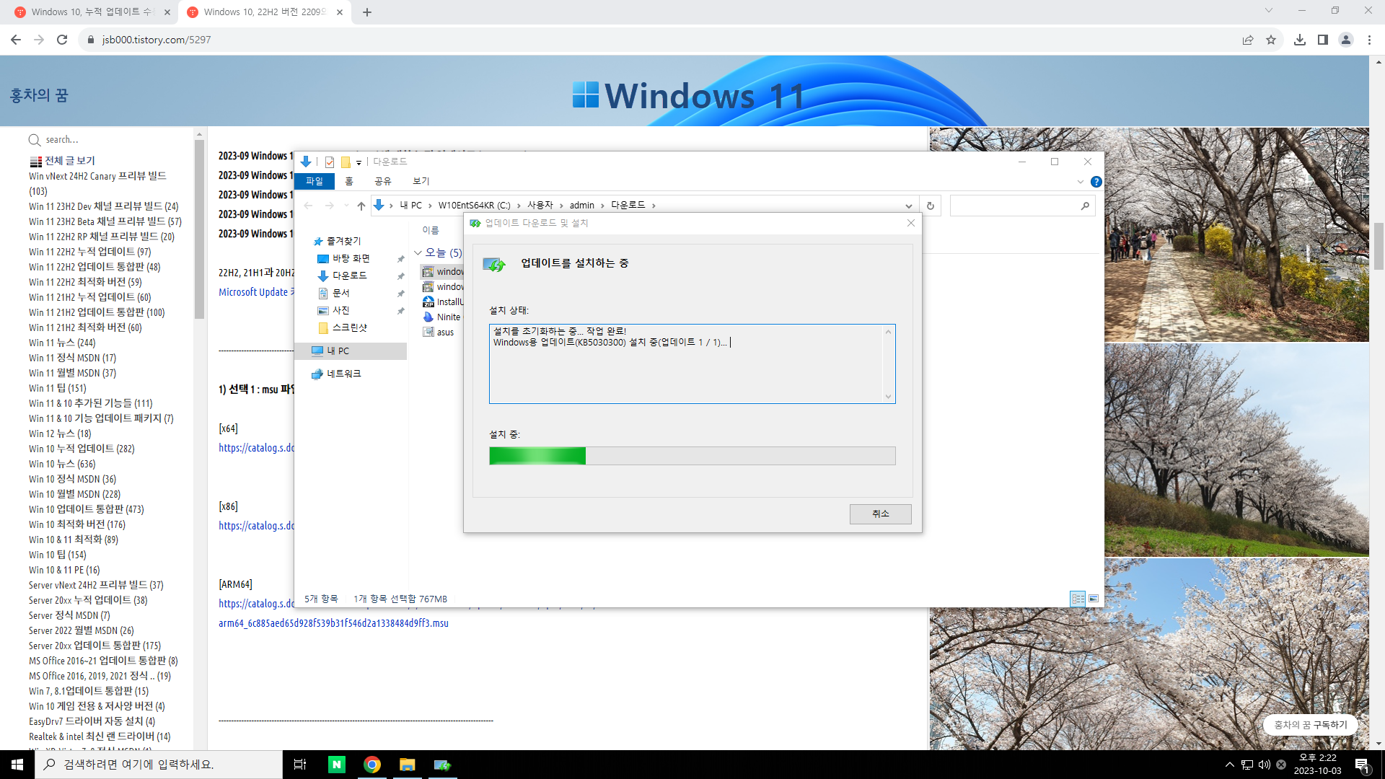This screenshot has height=779, width=1385.
Task: Select 내 PC in navigation pane
Action: (x=351, y=351)
